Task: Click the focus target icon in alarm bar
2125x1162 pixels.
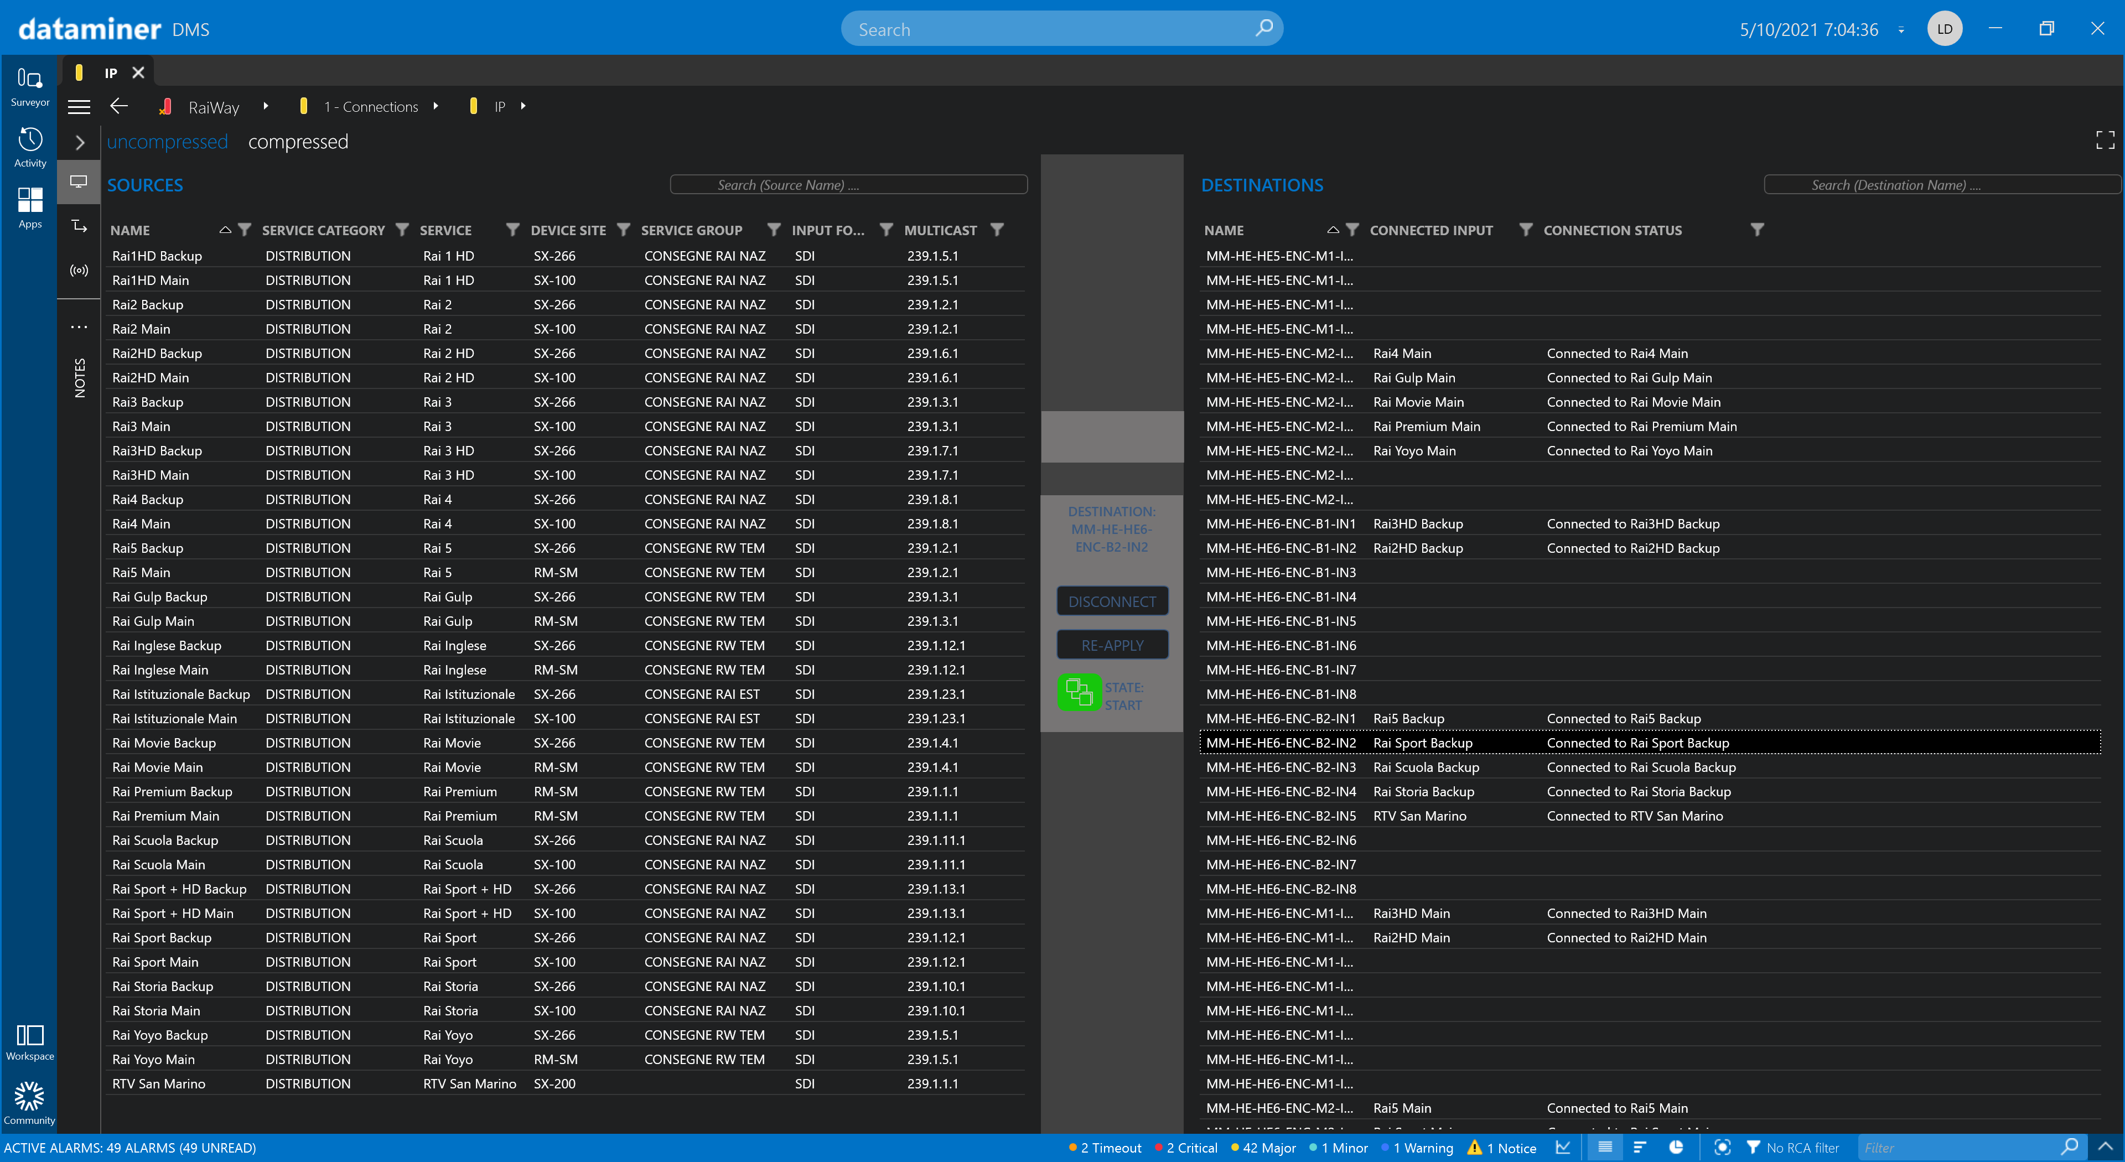Action: coord(1722,1147)
